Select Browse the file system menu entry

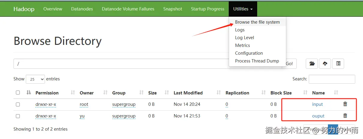coord(257,22)
